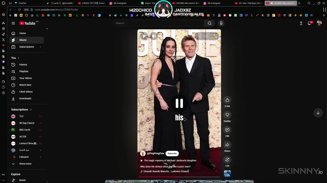Pause the Short with center pause icon
The image size is (327, 183).
pyautogui.click(x=179, y=103)
